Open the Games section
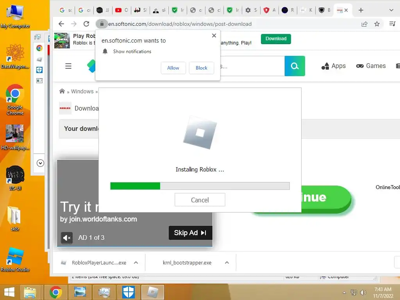This screenshot has height=300, width=400. (371, 66)
